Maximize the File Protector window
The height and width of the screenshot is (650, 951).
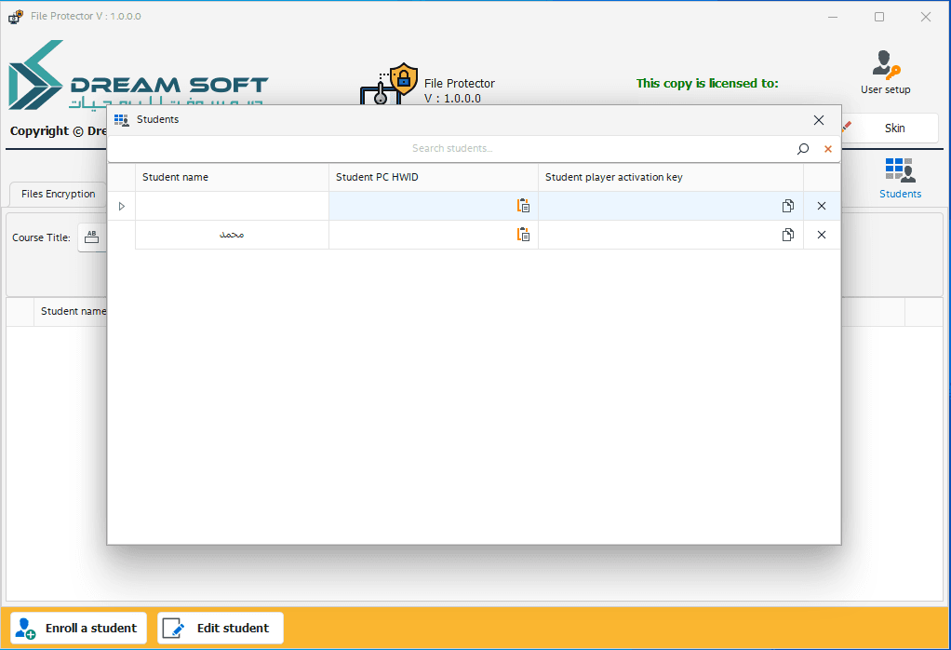point(878,17)
